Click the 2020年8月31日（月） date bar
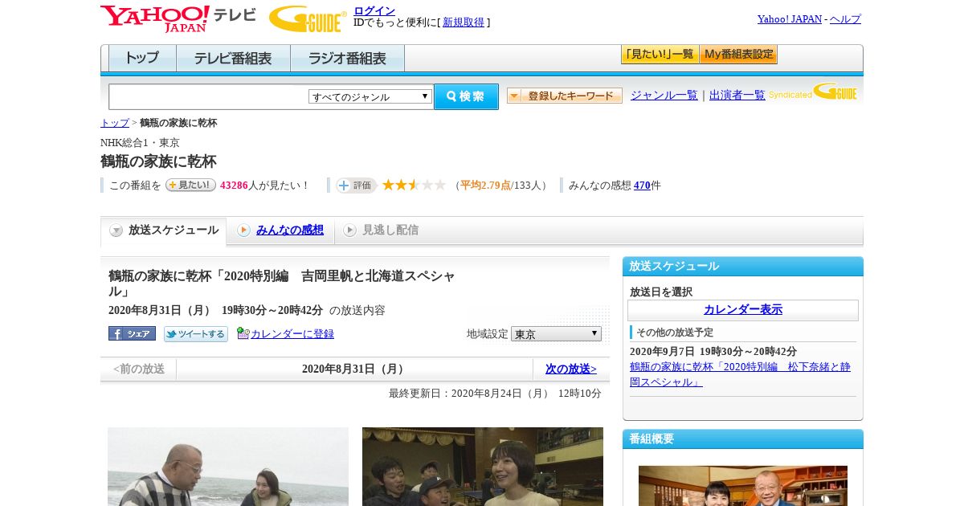This screenshot has width=964, height=506. pyautogui.click(x=354, y=369)
